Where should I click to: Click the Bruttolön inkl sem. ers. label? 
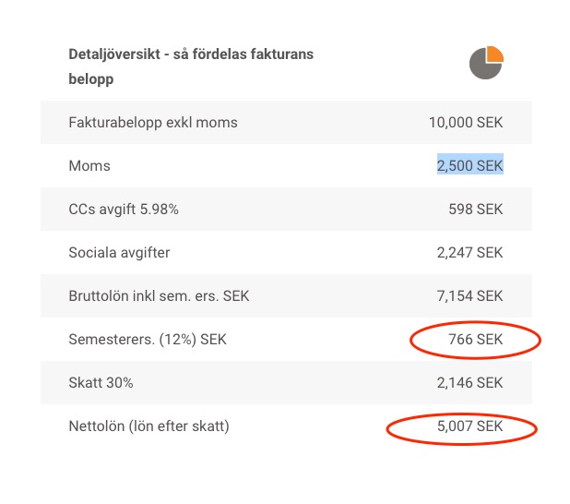click(159, 296)
